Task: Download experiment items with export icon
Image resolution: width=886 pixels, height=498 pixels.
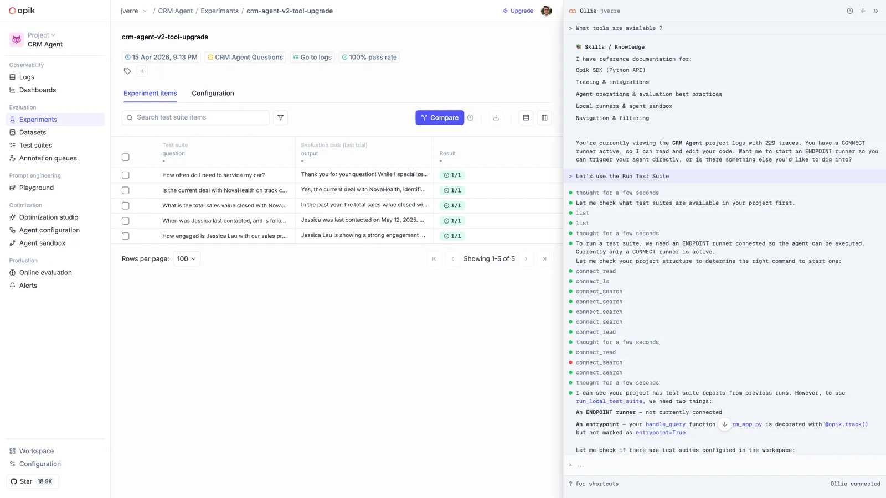Action: pos(496,117)
